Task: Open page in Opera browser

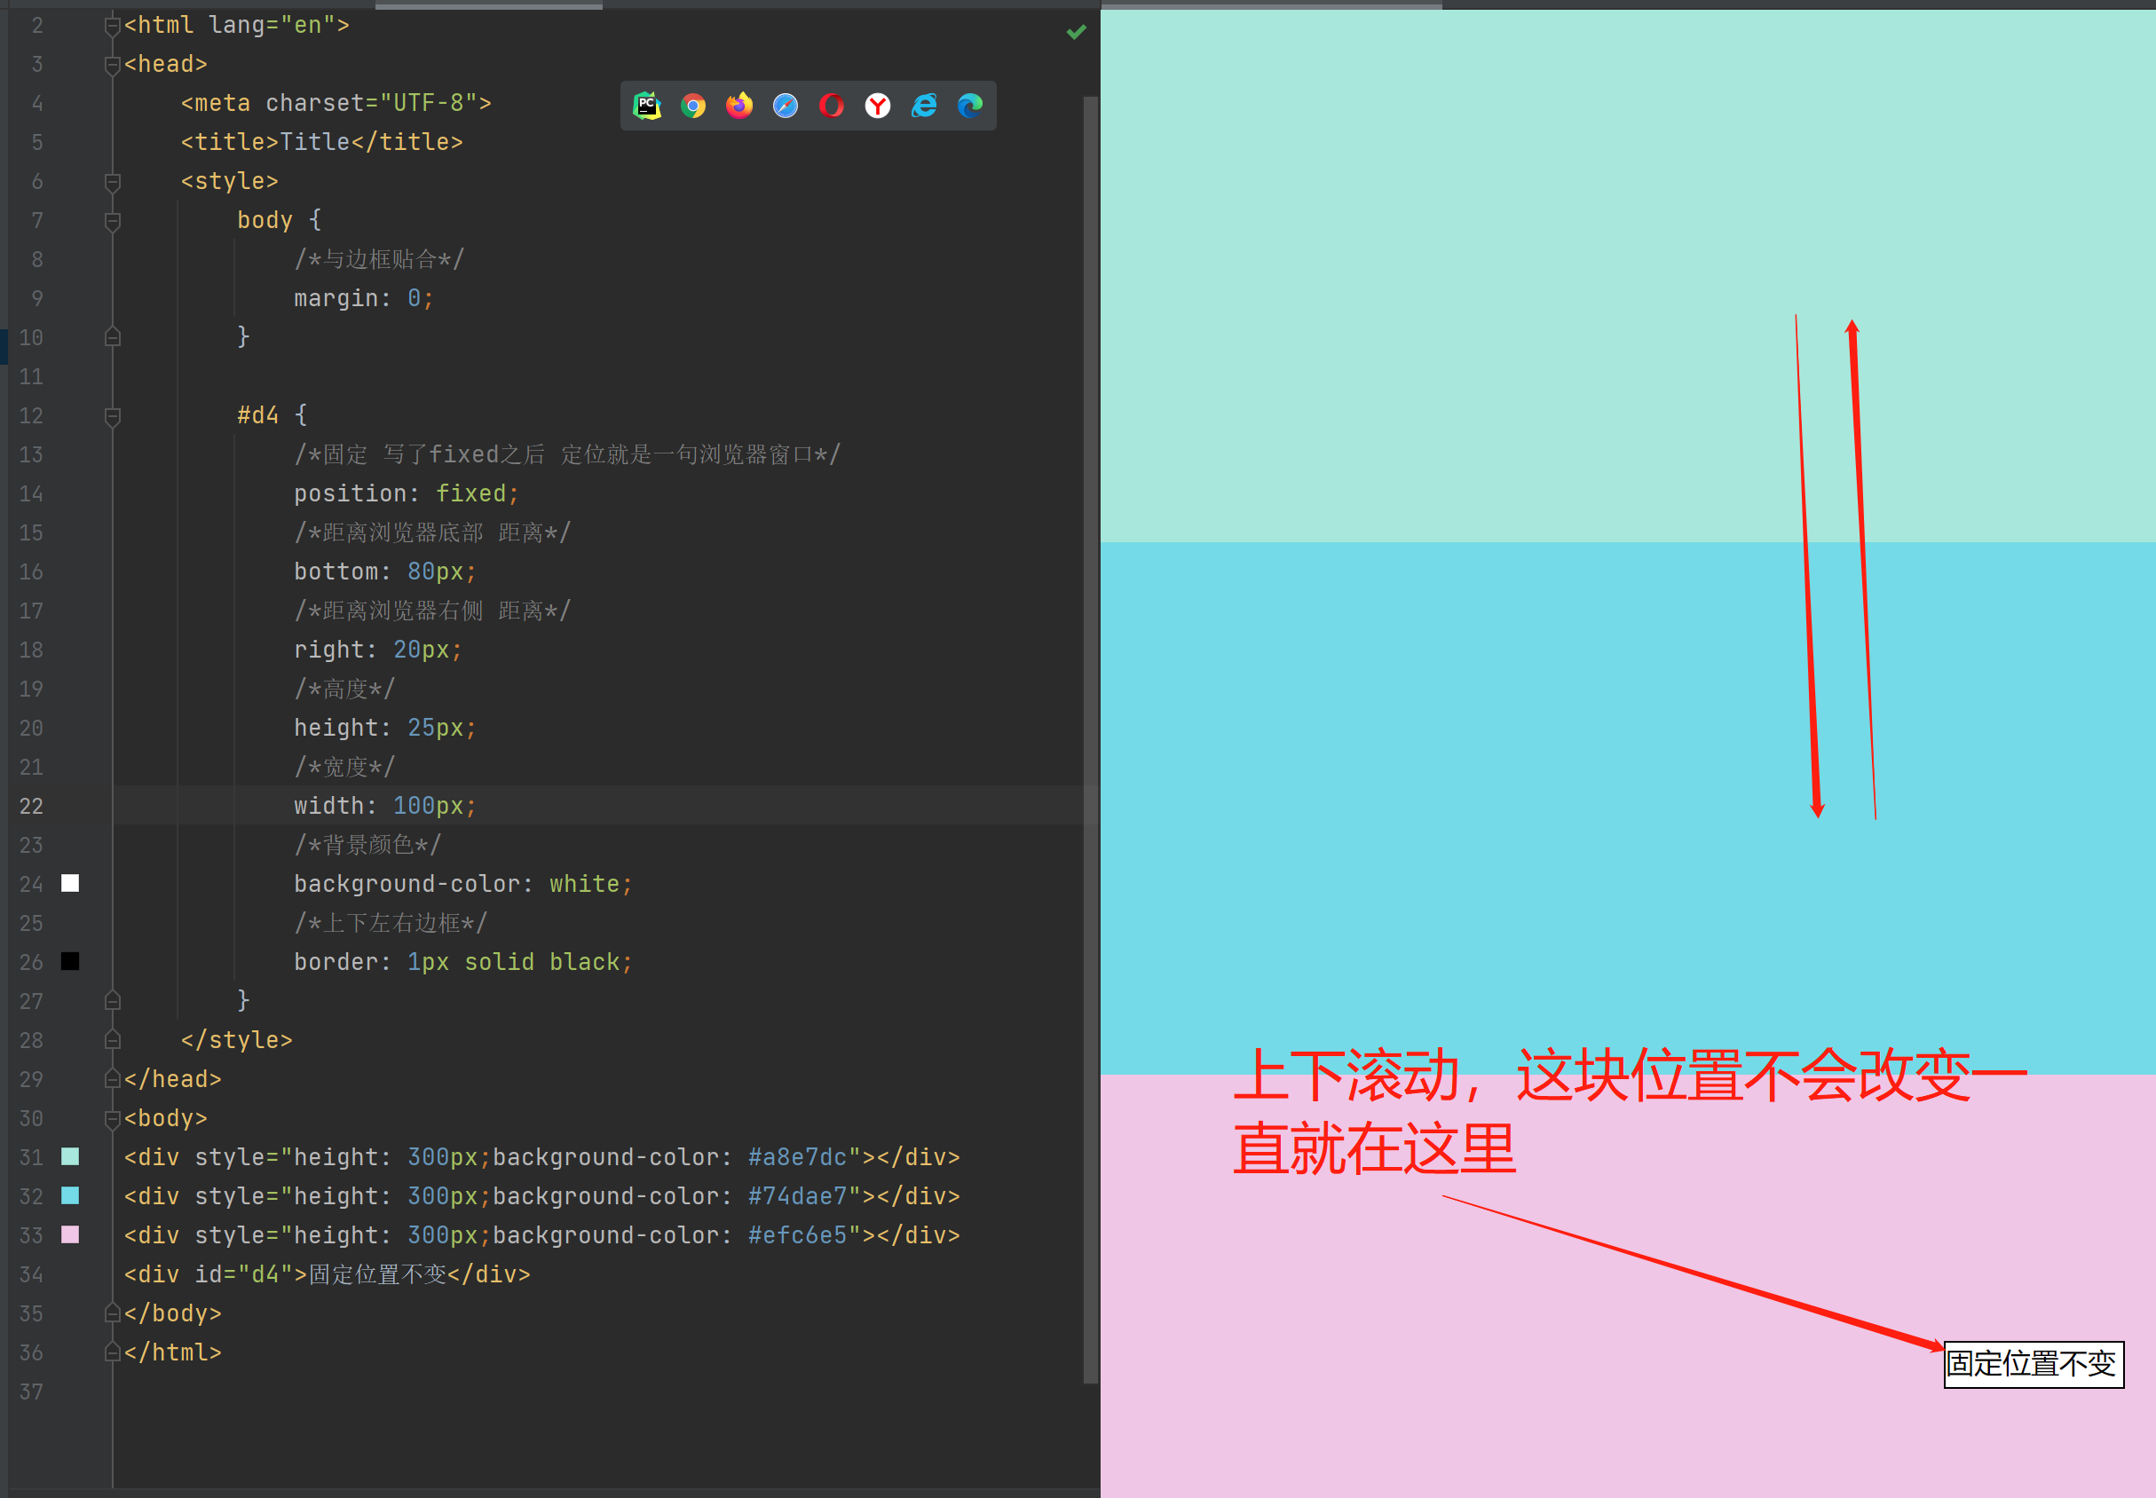Action: click(831, 105)
